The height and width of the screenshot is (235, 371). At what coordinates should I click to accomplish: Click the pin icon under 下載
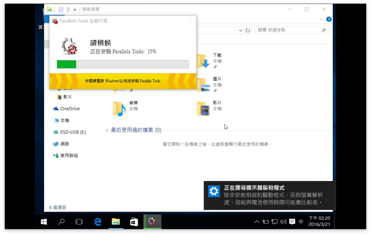tap(215, 67)
